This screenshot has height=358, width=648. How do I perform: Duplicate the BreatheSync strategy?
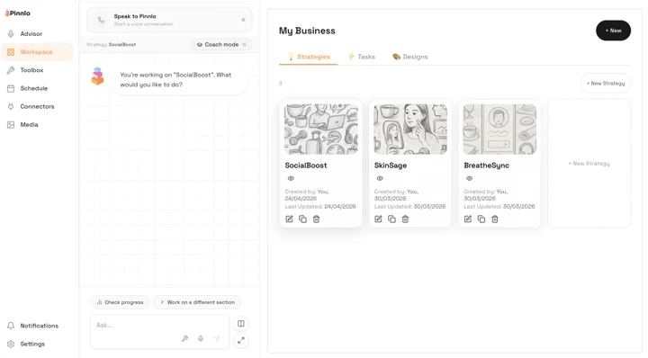coord(481,219)
